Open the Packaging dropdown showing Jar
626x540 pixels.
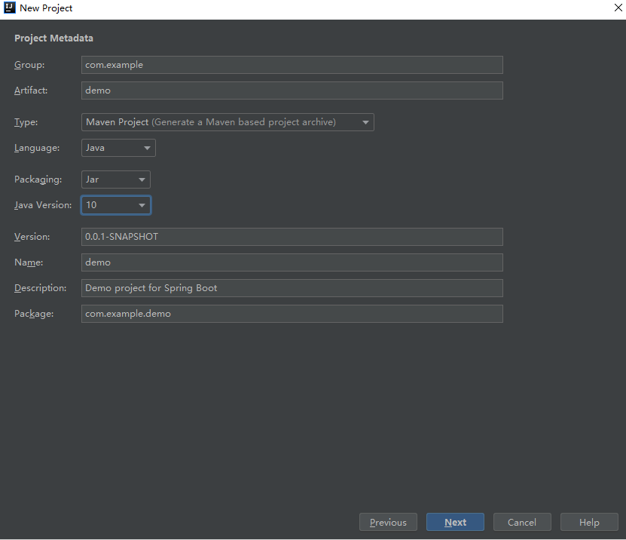pyautogui.click(x=116, y=179)
